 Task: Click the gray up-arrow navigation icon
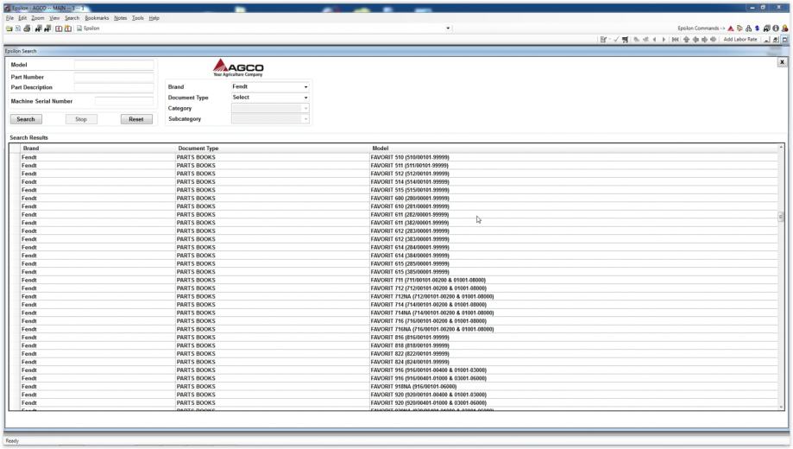(x=686, y=40)
